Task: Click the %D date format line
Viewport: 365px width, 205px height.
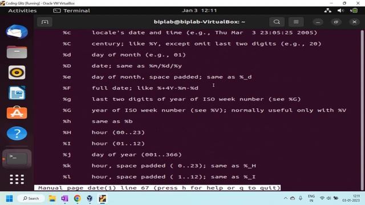Action: [x=122, y=66]
